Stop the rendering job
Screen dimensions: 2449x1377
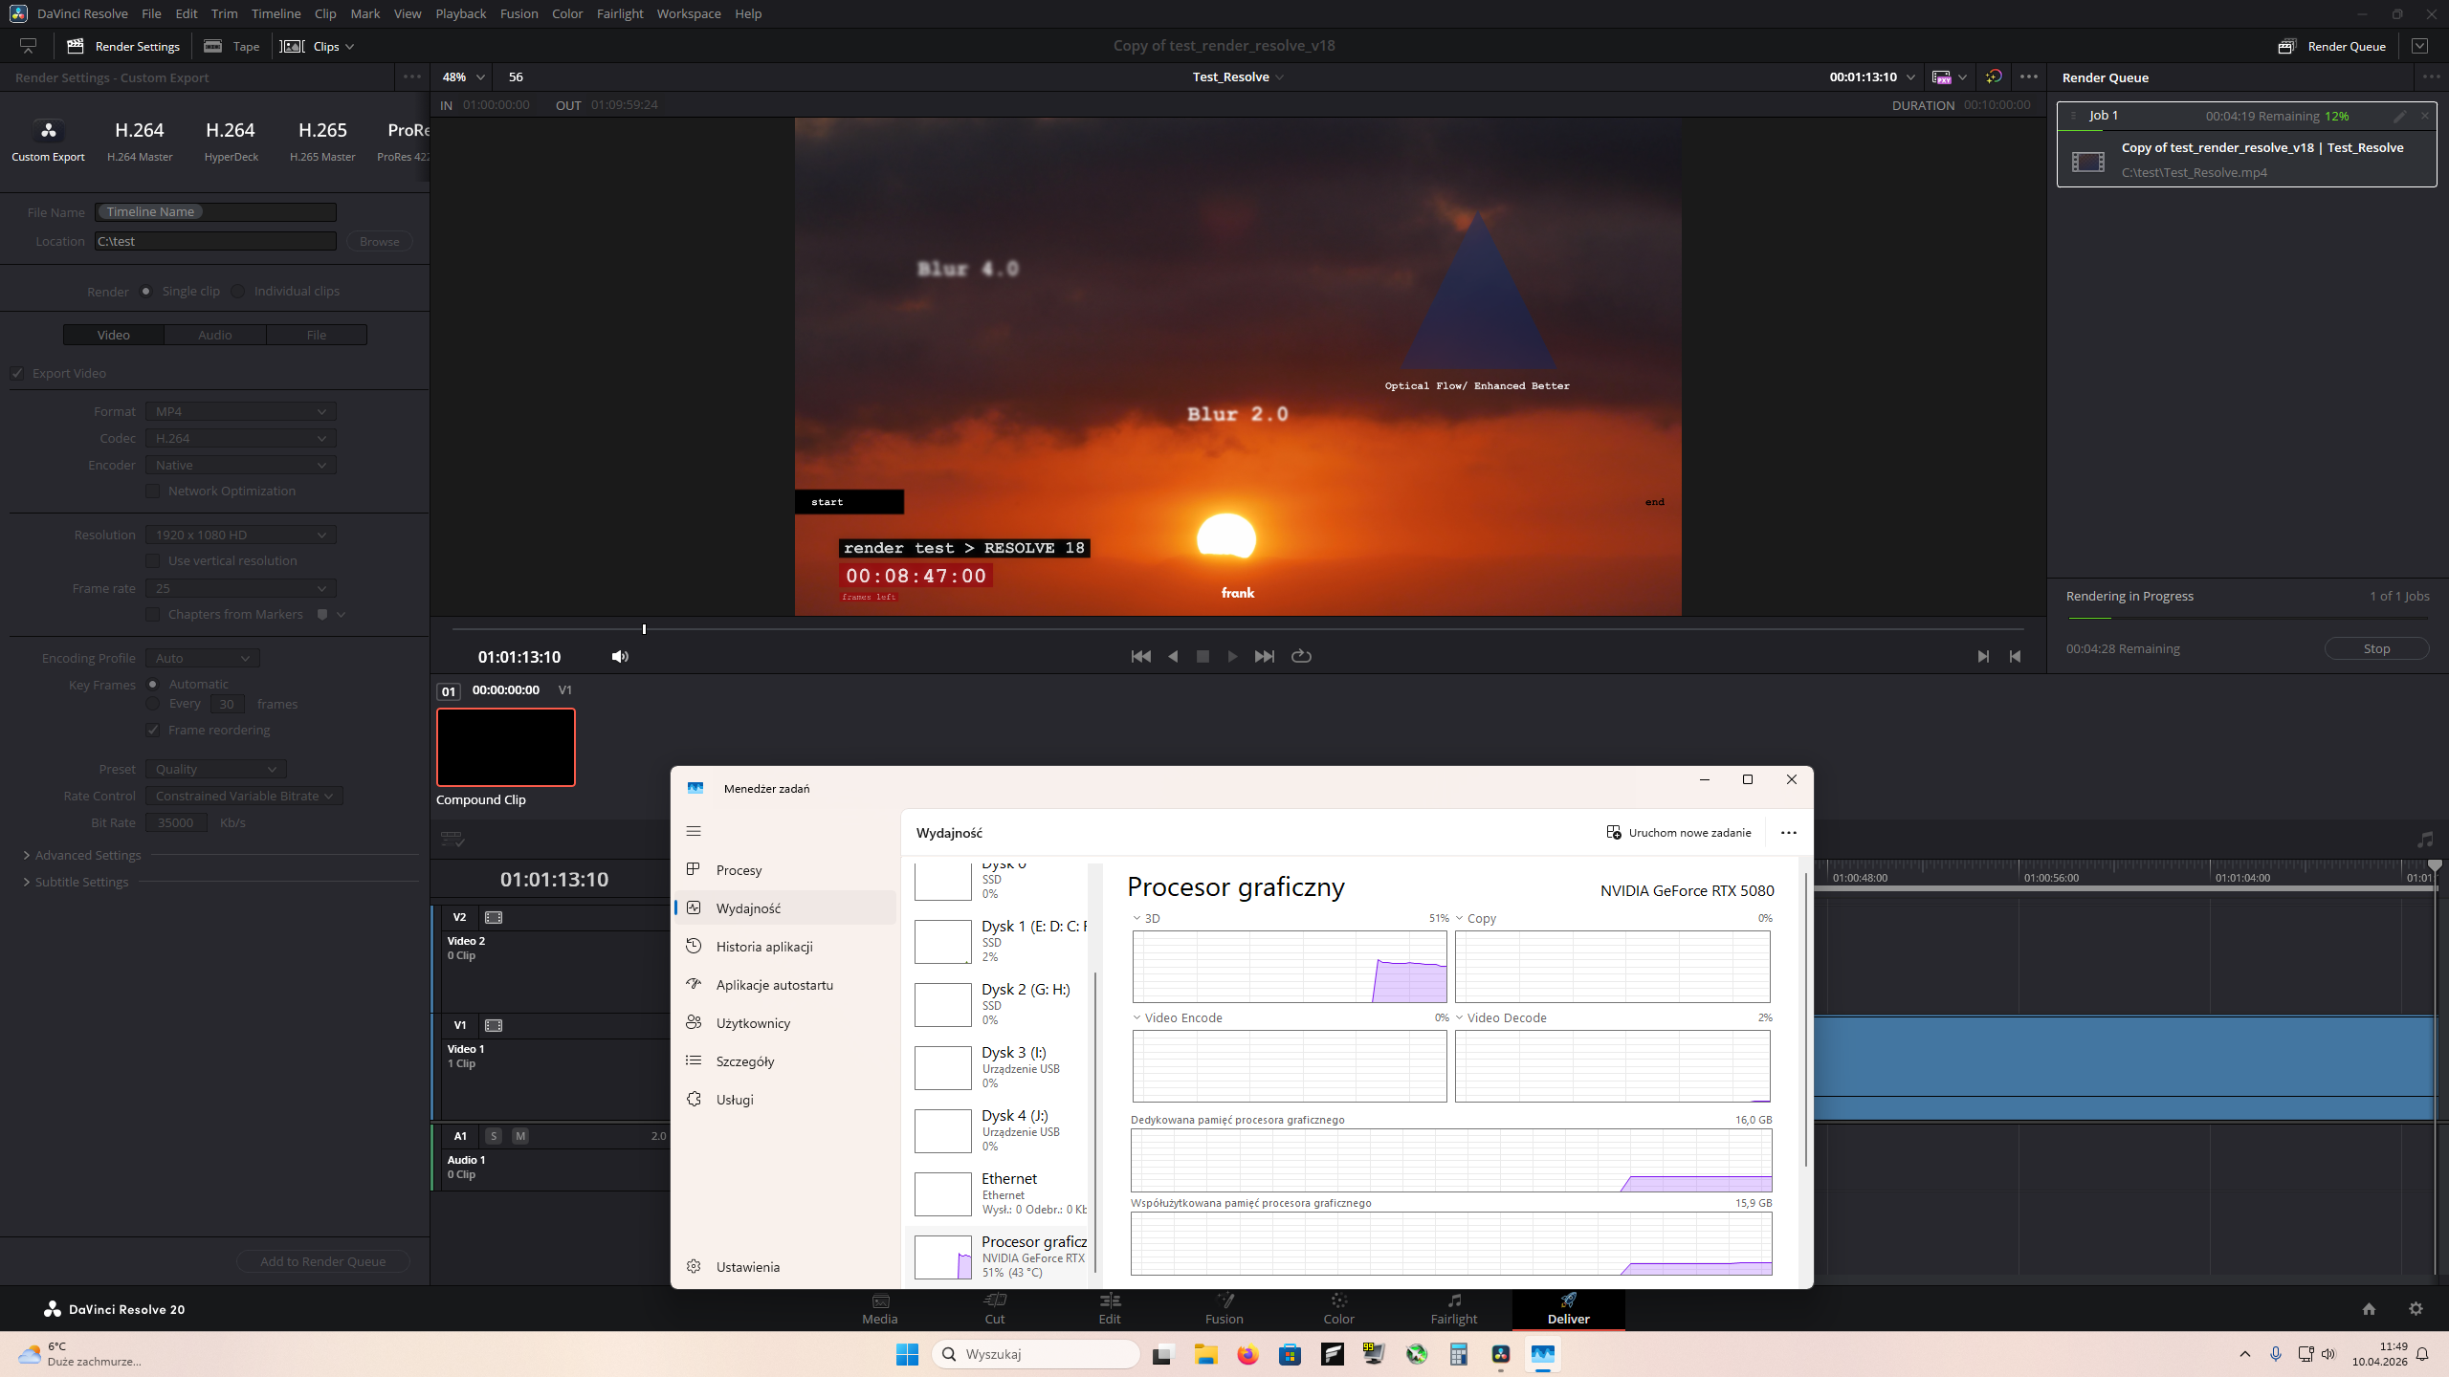pos(2376,648)
